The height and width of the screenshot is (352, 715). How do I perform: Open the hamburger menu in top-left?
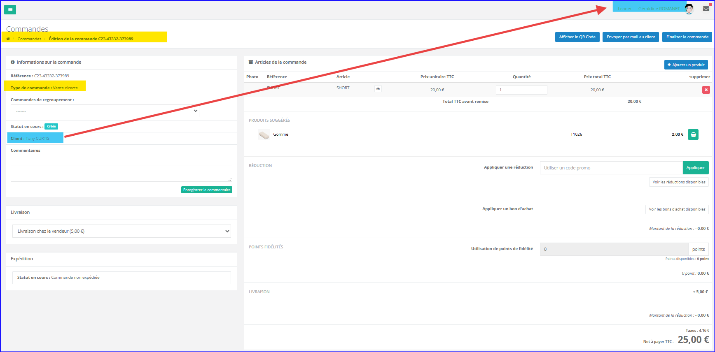(10, 9)
